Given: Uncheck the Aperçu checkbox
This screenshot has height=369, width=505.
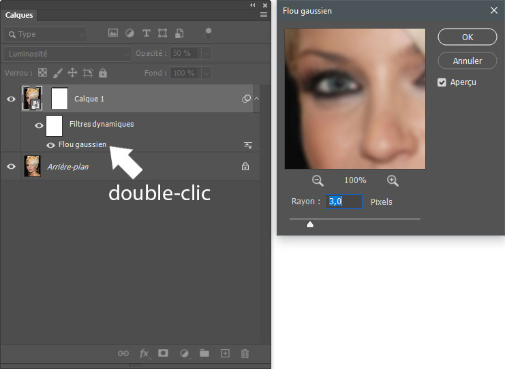Looking at the screenshot, I should (x=442, y=82).
